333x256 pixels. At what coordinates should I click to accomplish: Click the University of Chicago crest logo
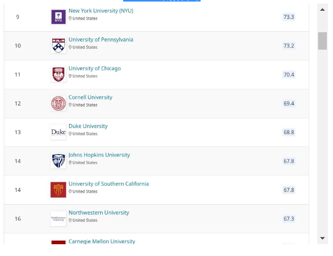[x=58, y=74]
